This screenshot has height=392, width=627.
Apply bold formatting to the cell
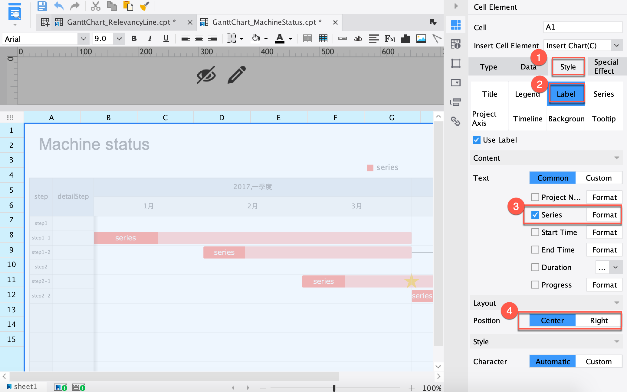coord(133,39)
